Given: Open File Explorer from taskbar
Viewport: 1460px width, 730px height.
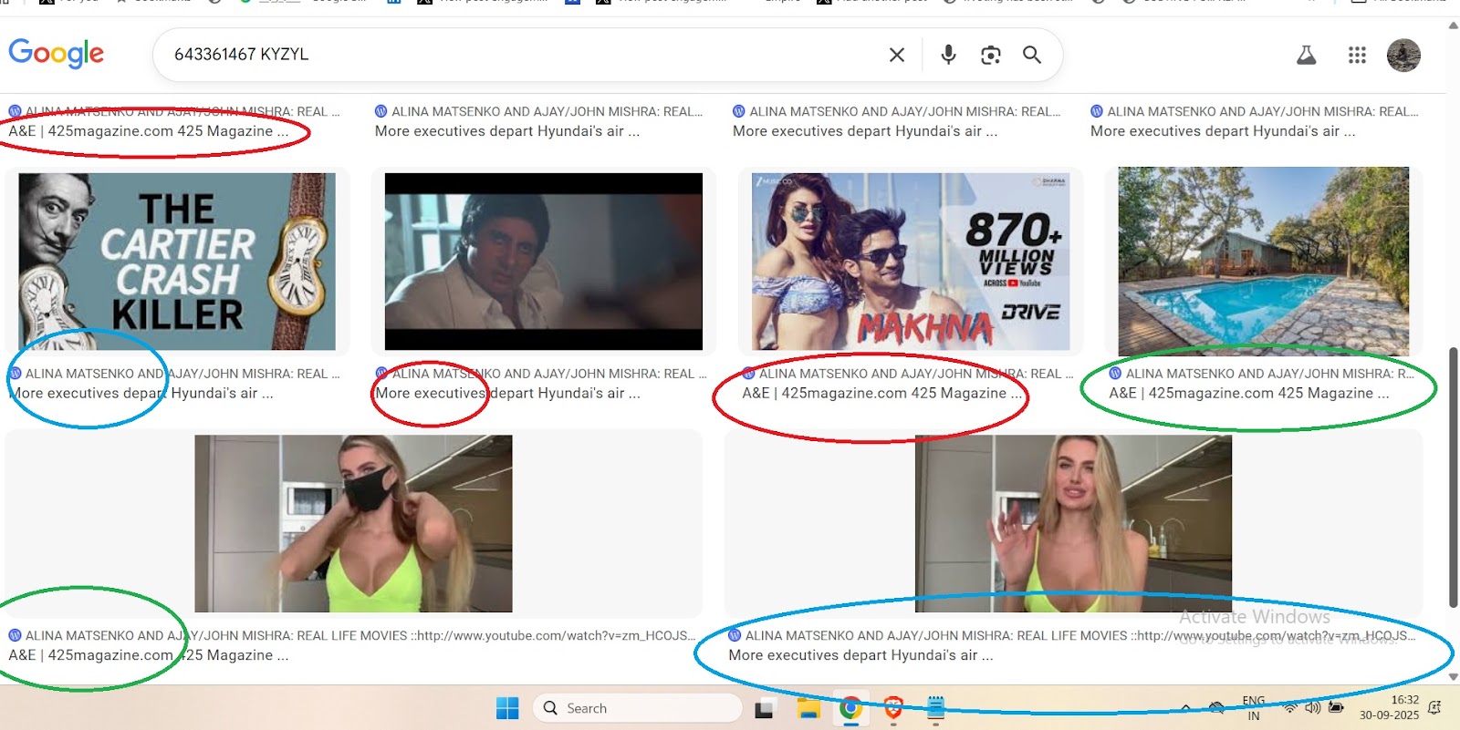Looking at the screenshot, I should pos(808,708).
